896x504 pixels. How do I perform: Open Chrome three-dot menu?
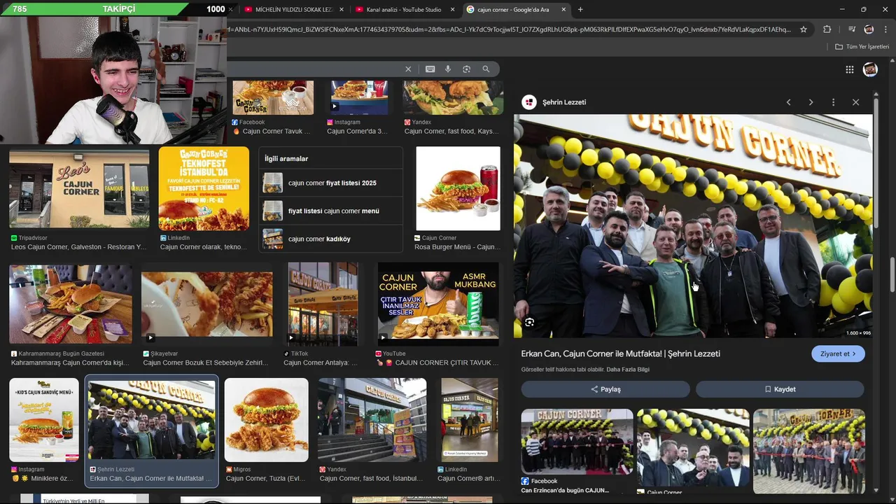885,29
